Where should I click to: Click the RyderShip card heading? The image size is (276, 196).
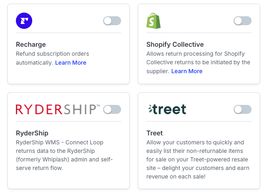(x=32, y=133)
